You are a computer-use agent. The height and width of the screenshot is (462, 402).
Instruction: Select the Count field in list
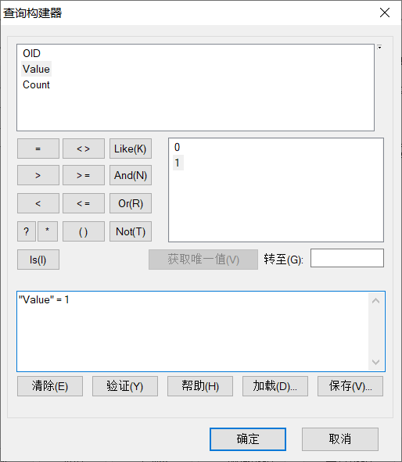click(36, 84)
